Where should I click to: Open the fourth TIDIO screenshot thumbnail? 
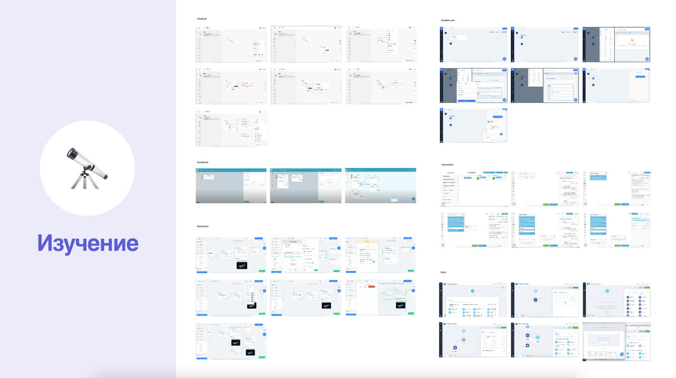click(x=473, y=340)
